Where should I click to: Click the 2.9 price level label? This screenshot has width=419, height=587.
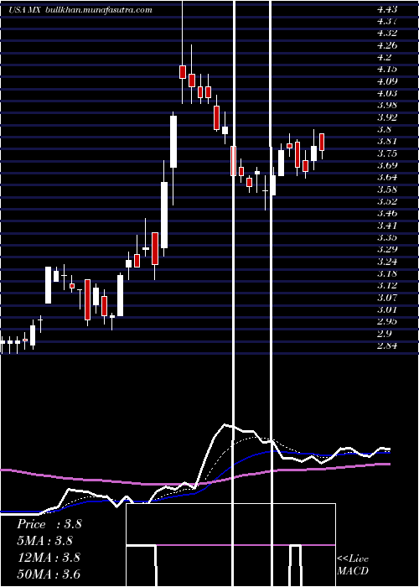[384, 334]
